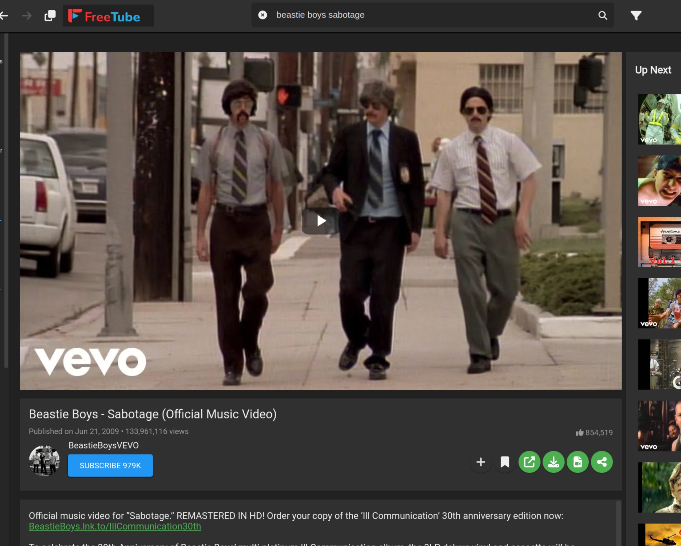
Task: Open the change media formats dropdown
Action: pos(577,462)
